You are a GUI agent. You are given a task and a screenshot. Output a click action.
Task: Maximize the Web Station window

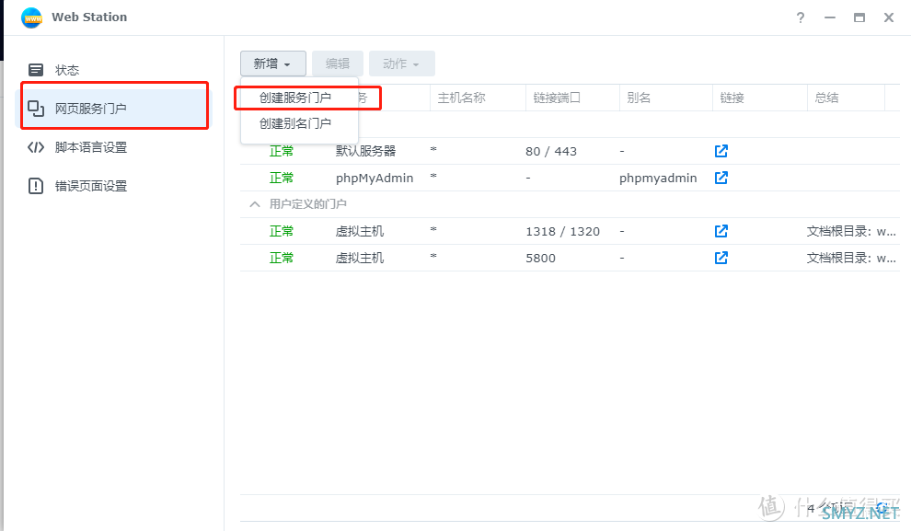coord(859,18)
